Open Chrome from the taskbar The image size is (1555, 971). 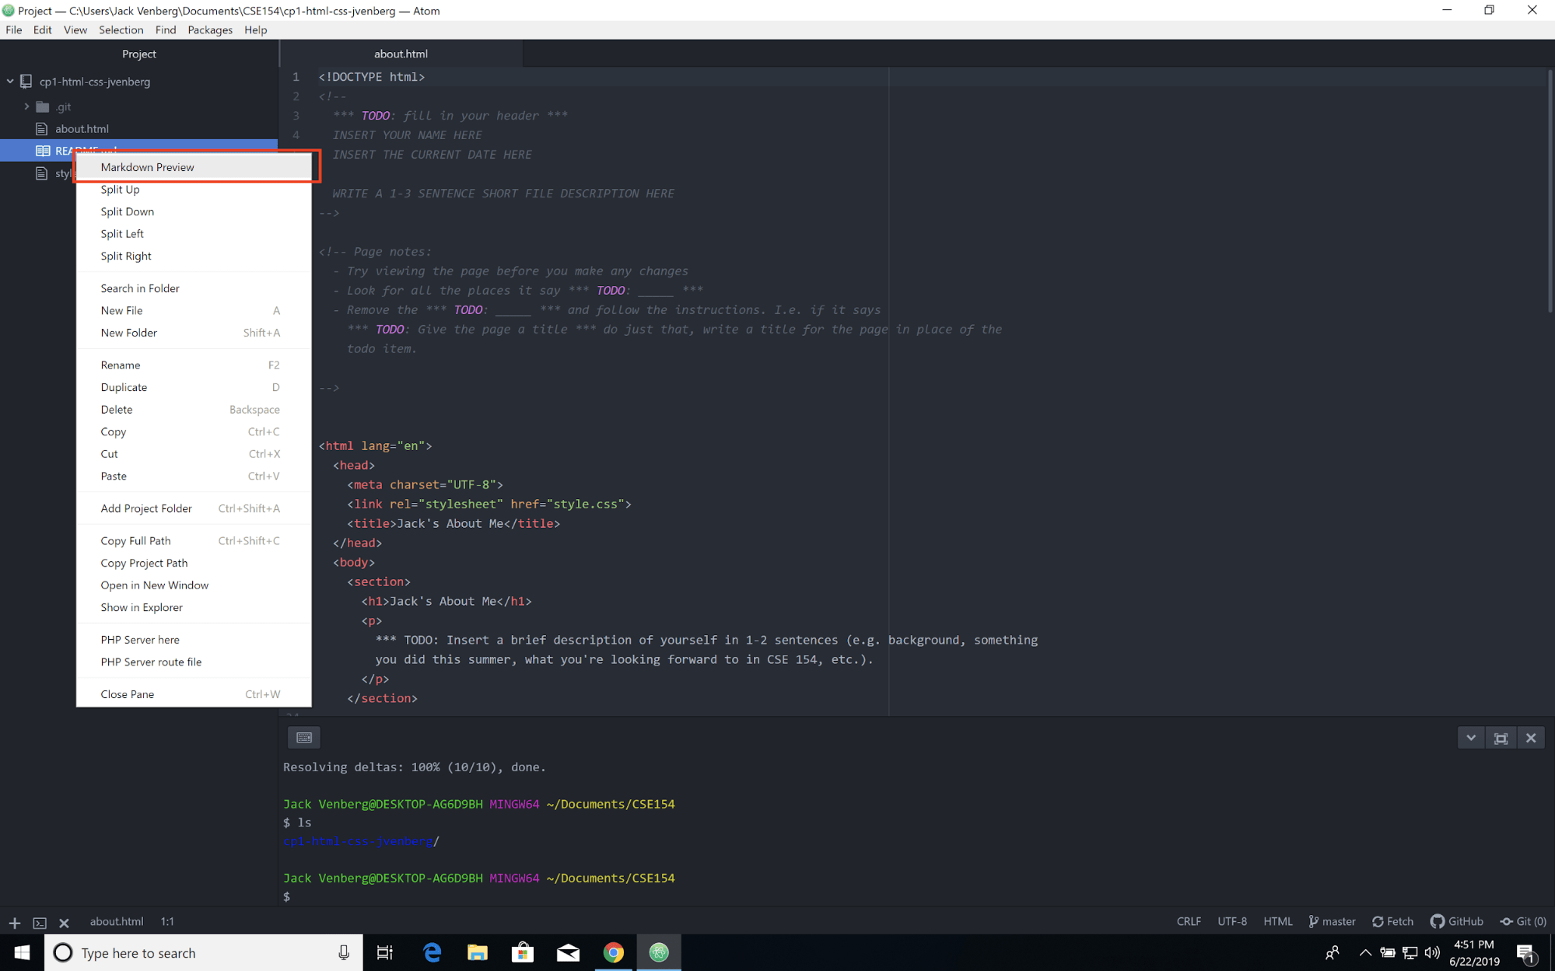pos(613,952)
